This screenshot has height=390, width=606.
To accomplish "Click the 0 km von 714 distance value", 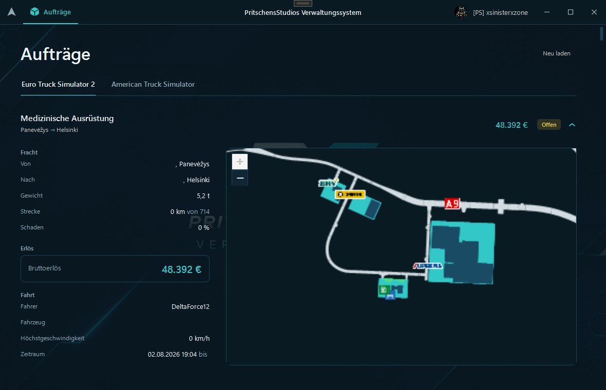I will pyautogui.click(x=190, y=211).
